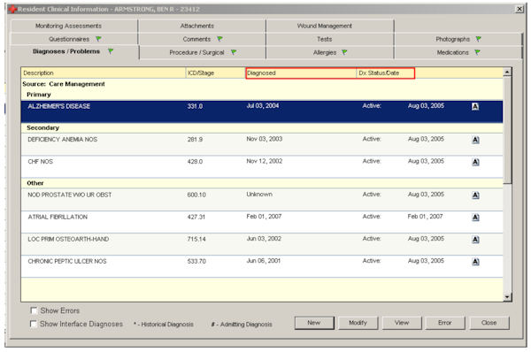
Task: Select the CHF NOS diagnosis
Action: 262,167
